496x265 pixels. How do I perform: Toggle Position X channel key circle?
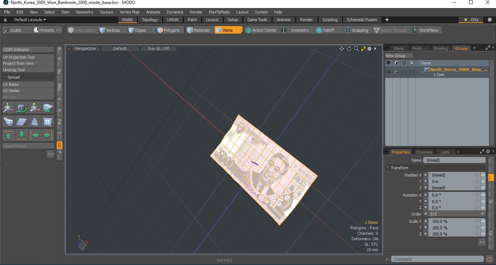(x=426, y=175)
